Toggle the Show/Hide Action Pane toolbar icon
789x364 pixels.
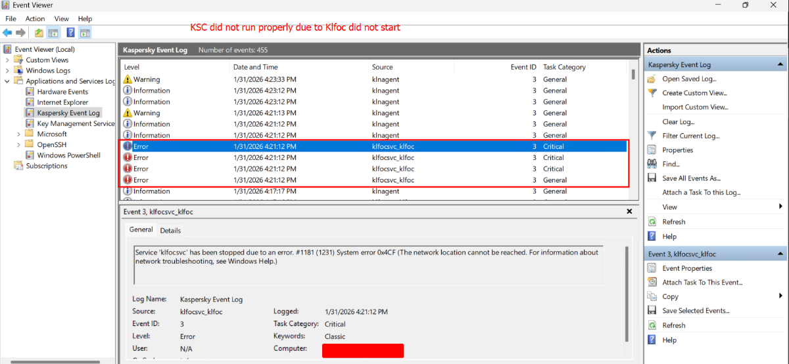click(85, 32)
